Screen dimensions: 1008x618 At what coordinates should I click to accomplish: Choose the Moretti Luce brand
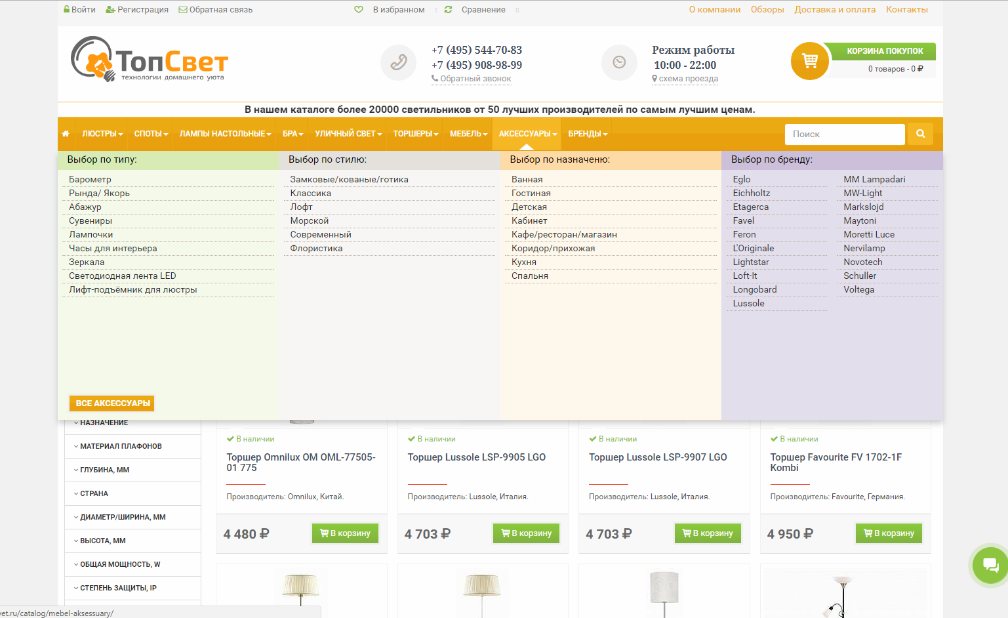coord(869,234)
